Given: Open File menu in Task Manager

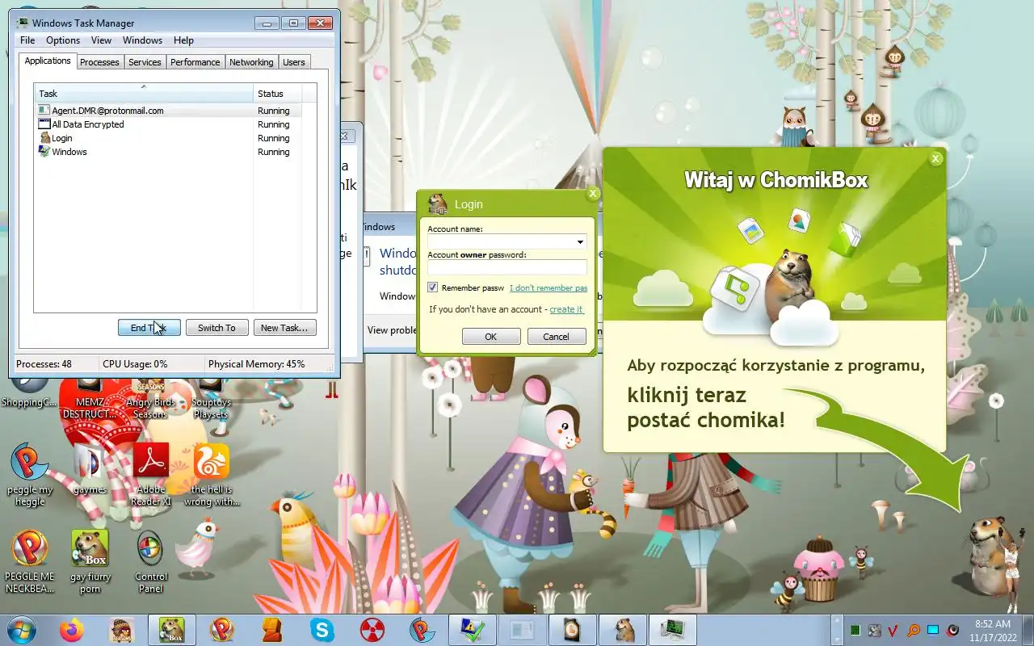Looking at the screenshot, I should tap(27, 40).
